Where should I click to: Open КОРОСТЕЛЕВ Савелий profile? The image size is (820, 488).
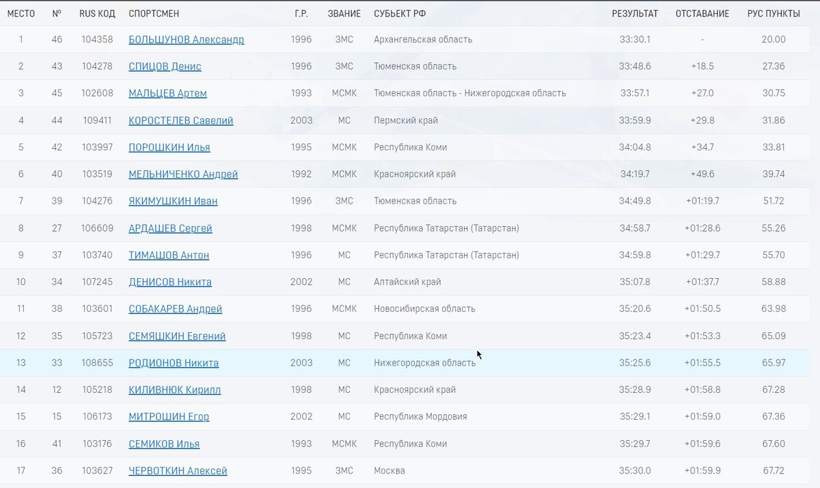[180, 120]
